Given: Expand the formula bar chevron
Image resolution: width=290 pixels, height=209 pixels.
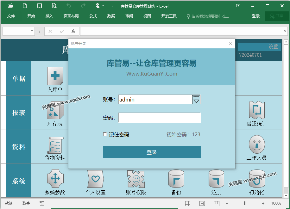Looking at the screenshot, I should tap(285, 31).
